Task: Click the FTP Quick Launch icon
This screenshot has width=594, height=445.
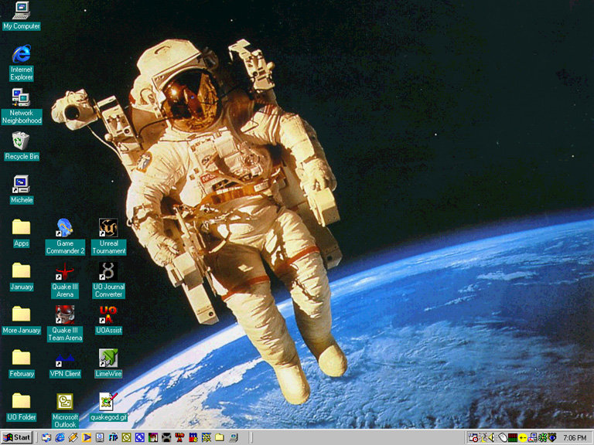Action: [x=113, y=437]
